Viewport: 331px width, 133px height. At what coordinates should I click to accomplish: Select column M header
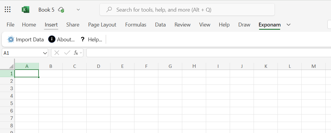pos(313,66)
